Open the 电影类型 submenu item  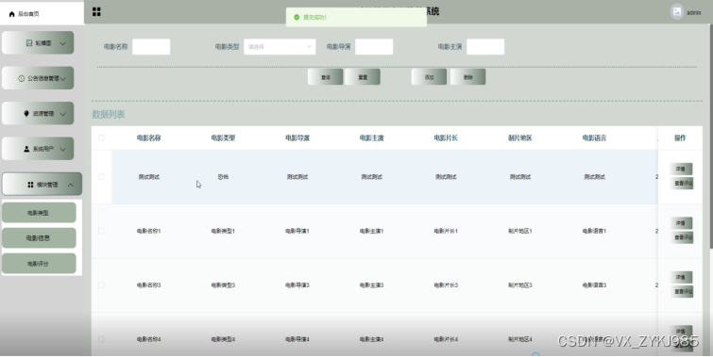pyautogui.click(x=39, y=213)
